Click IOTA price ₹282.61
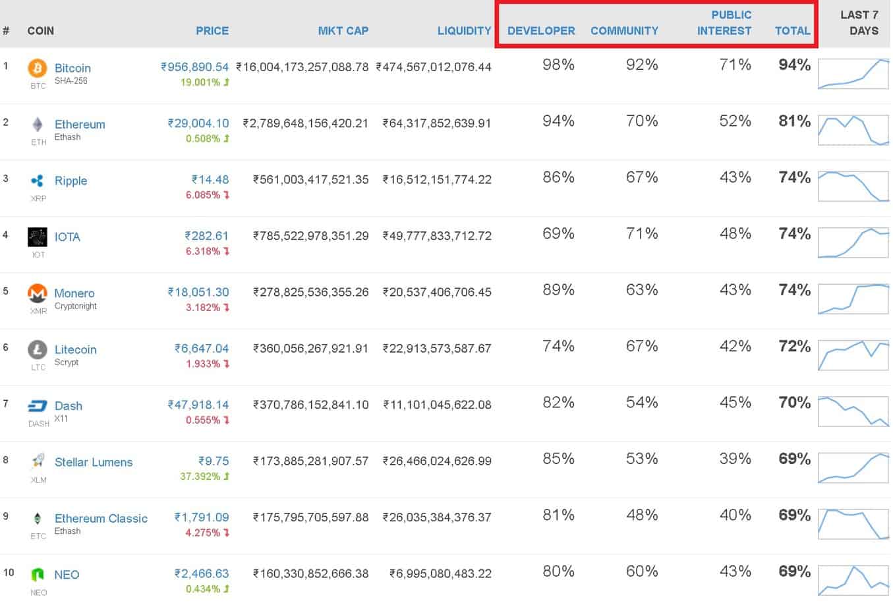 pyautogui.click(x=207, y=236)
